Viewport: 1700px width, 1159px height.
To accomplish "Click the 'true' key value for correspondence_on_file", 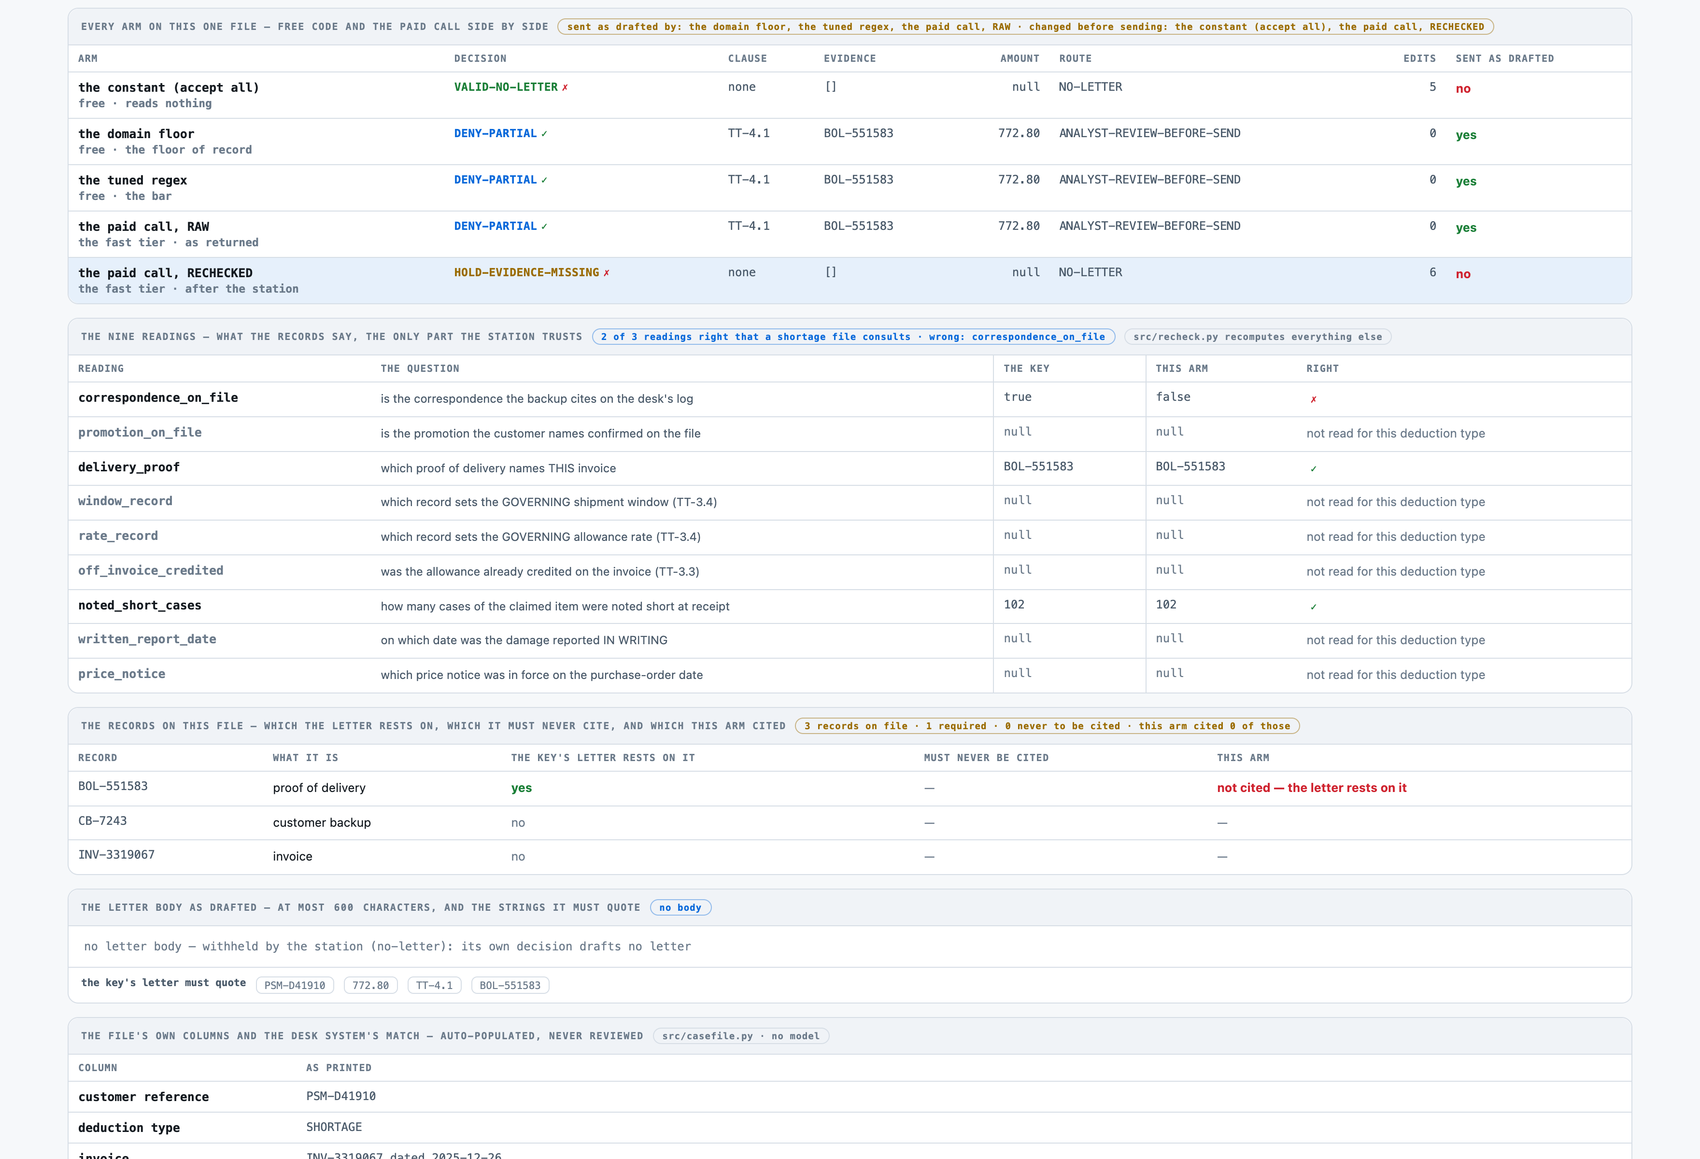I will click(x=1018, y=397).
